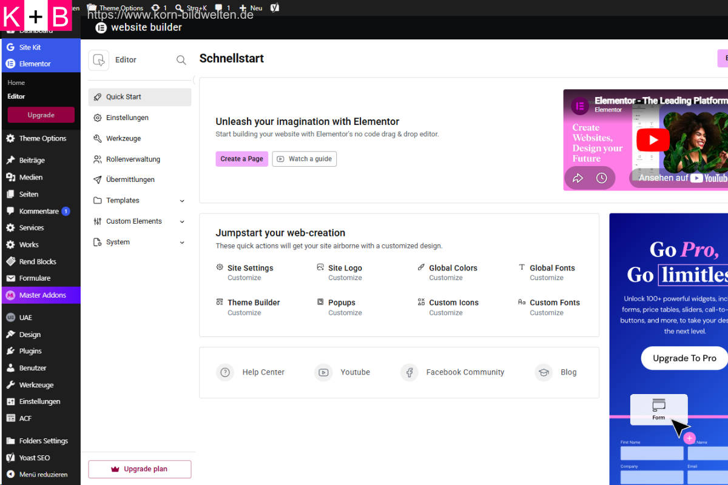Click the Upgrade button in sidebar
This screenshot has height=485, width=728.
coord(41,115)
